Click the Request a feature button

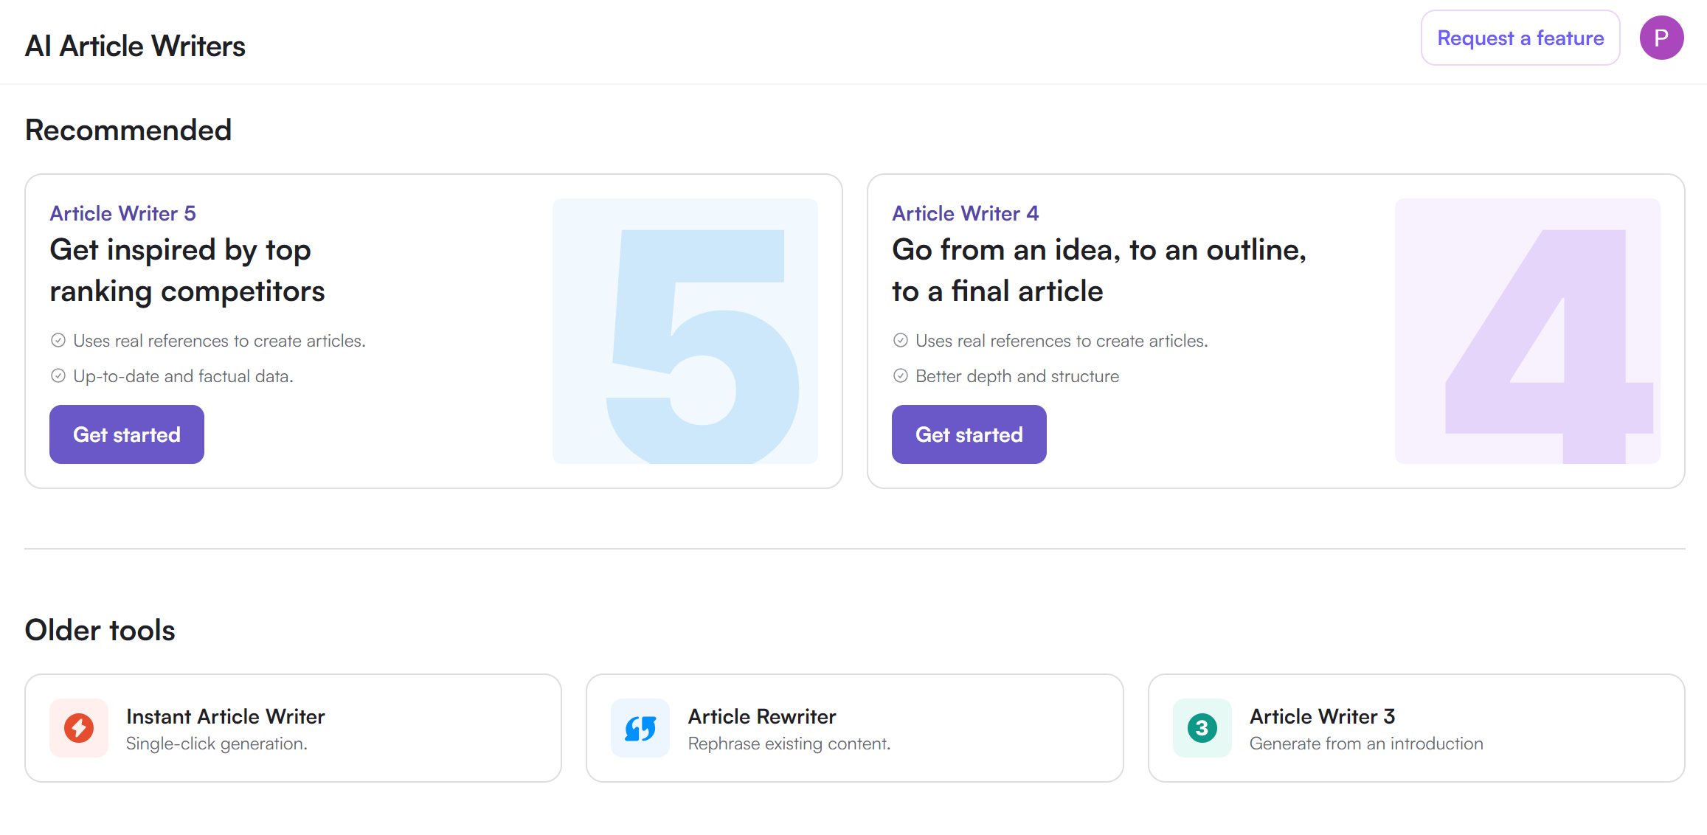click(x=1520, y=38)
